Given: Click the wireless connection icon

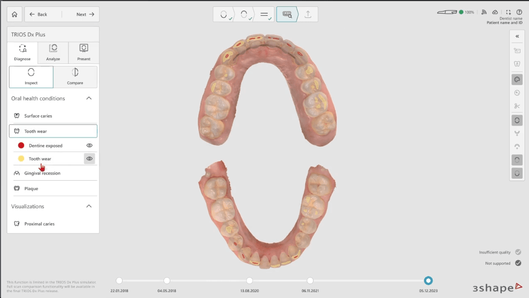Looking at the screenshot, I should [484, 12].
